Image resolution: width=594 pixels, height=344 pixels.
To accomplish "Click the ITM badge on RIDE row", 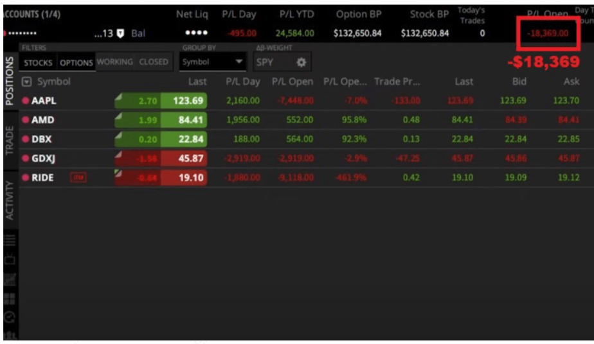I will click(78, 177).
